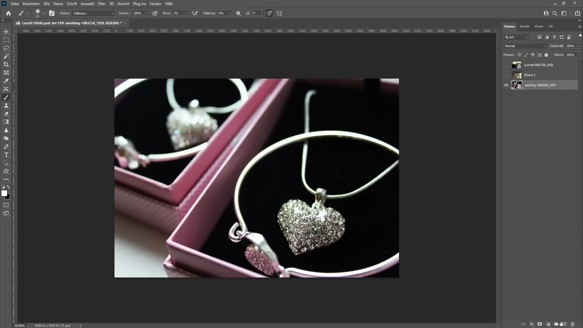
Task: Open the Fenster menu
Action: tap(155, 3)
